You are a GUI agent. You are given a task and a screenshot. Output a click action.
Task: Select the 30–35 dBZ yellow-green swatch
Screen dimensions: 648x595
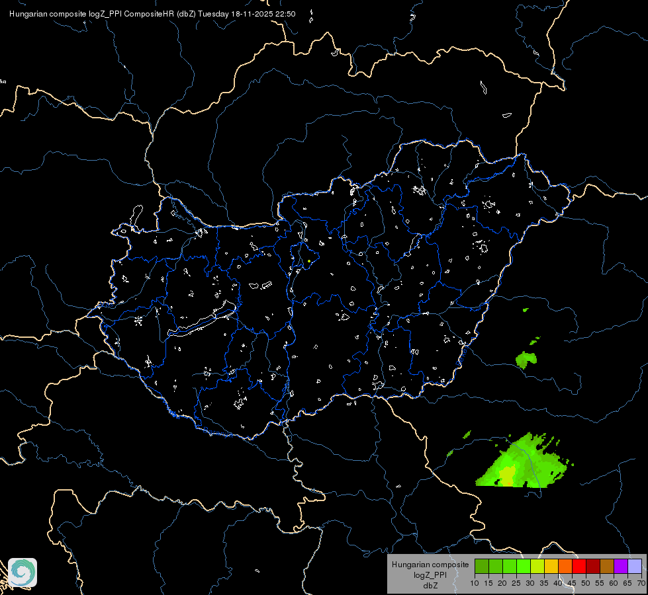coord(537,566)
